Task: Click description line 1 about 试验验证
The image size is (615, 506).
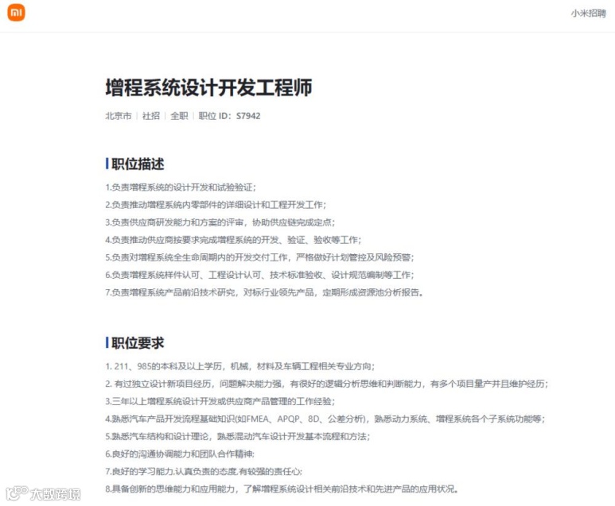Action: 181,187
